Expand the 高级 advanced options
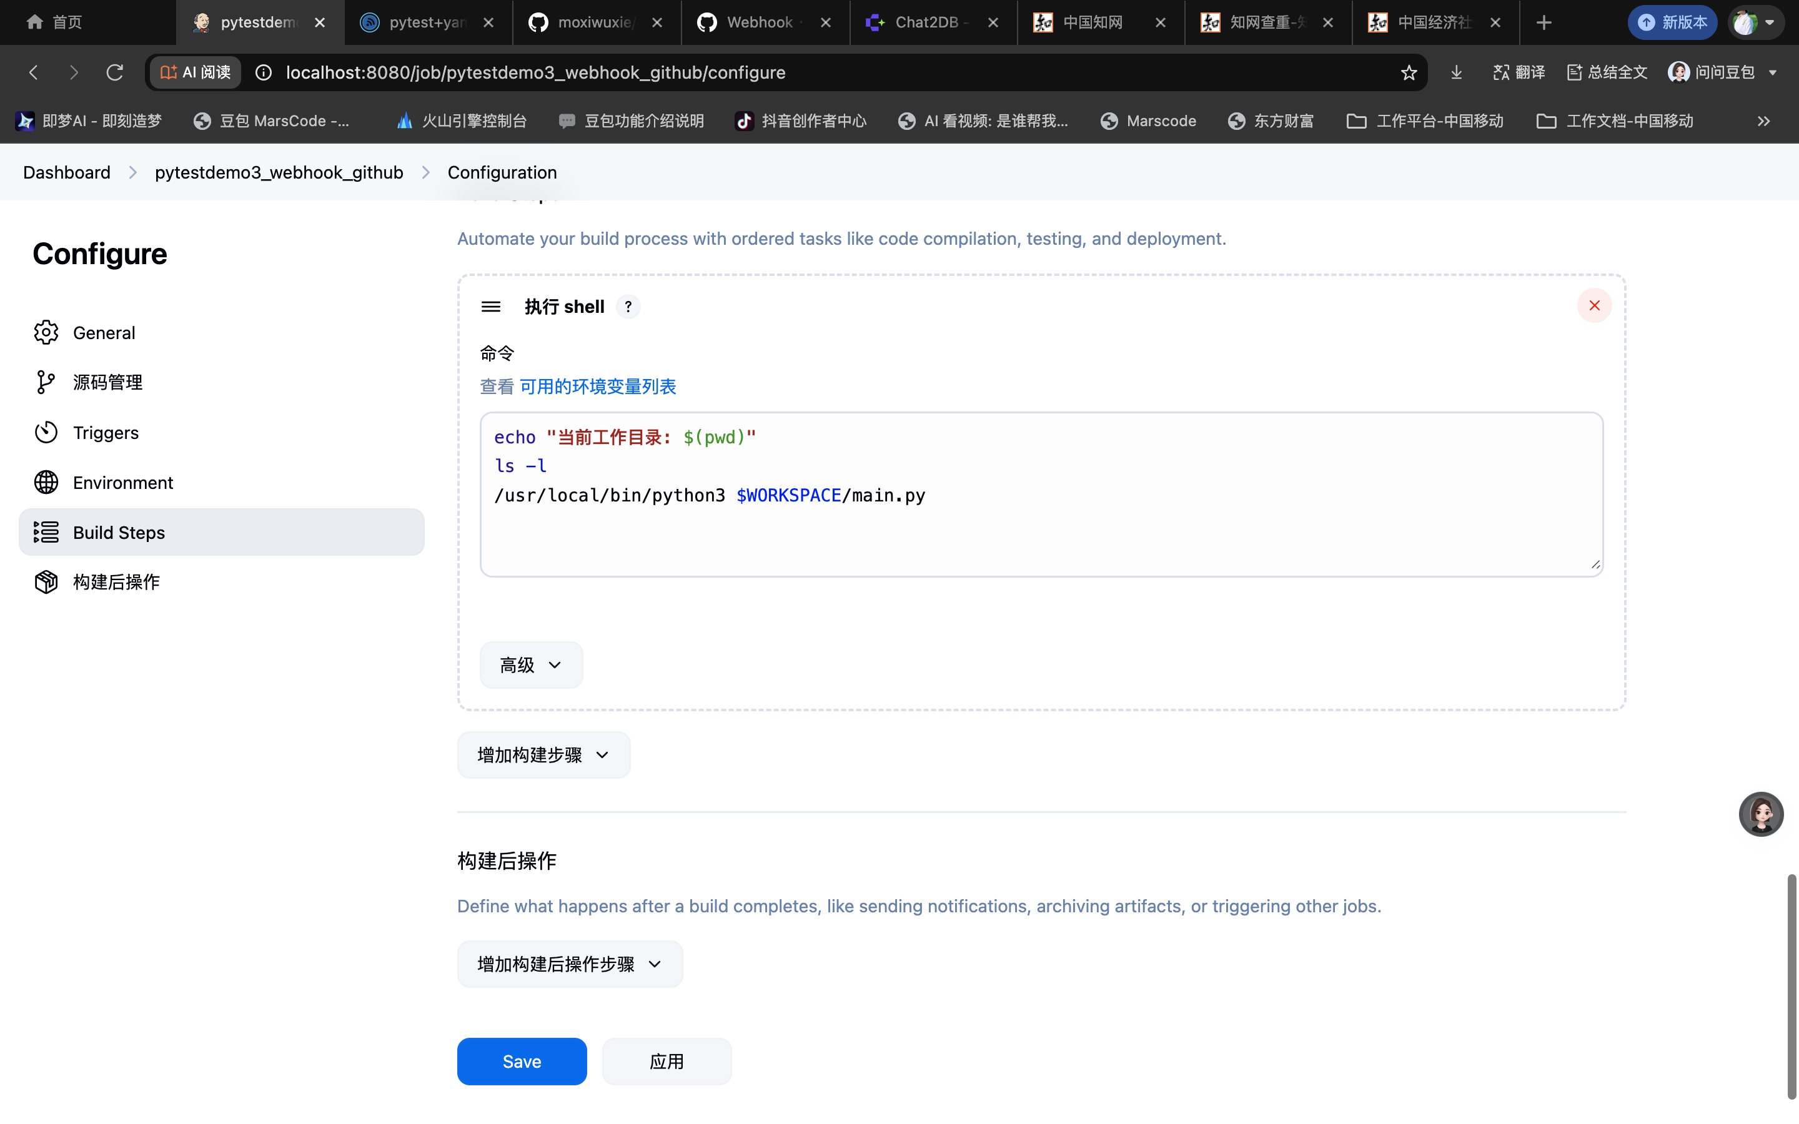Image resolution: width=1799 pixels, height=1124 pixels. (x=531, y=664)
